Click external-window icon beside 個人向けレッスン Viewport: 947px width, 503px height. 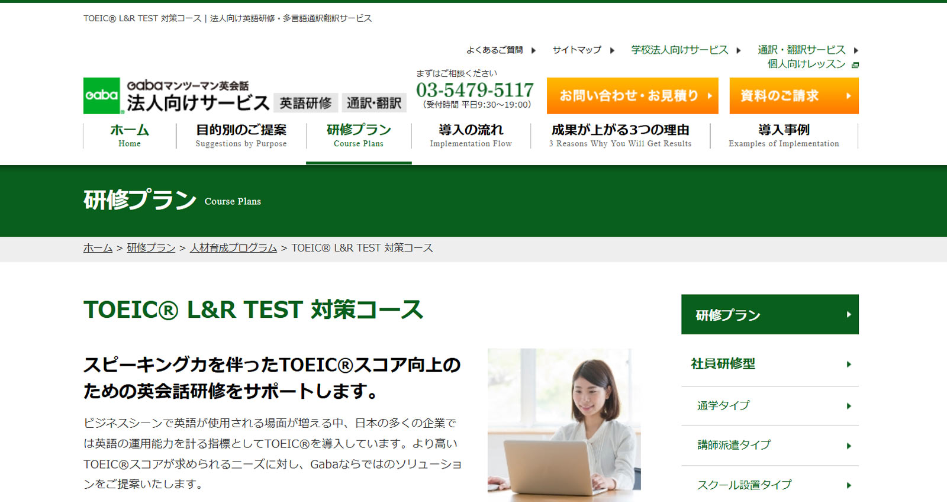point(855,65)
